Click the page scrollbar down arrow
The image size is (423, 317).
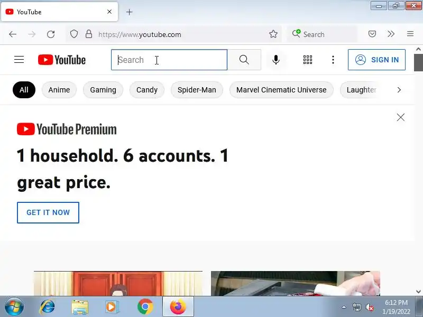tap(418, 292)
